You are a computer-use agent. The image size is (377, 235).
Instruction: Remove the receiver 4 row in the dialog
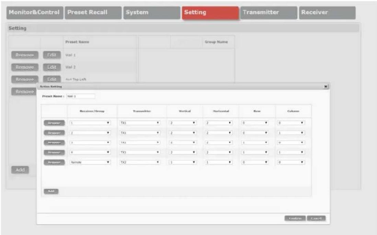coord(54,153)
